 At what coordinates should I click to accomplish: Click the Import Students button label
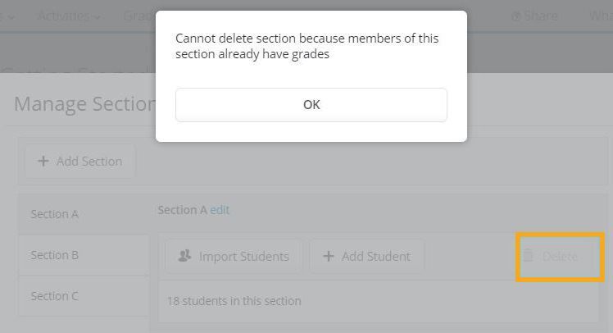pos(243,257)
